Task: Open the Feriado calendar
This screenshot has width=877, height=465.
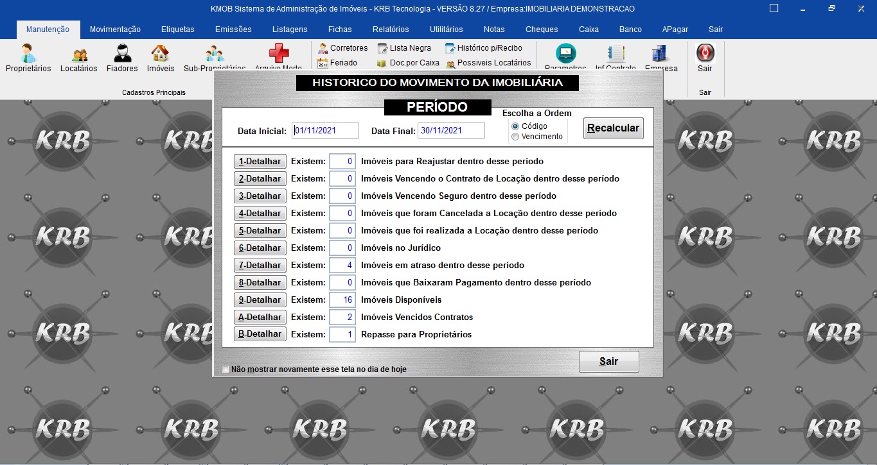Action: 337,63
